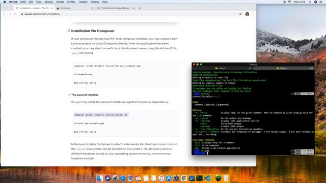
Task: Click the 'laravel new example-app' command text
Action: pos(89,123)
